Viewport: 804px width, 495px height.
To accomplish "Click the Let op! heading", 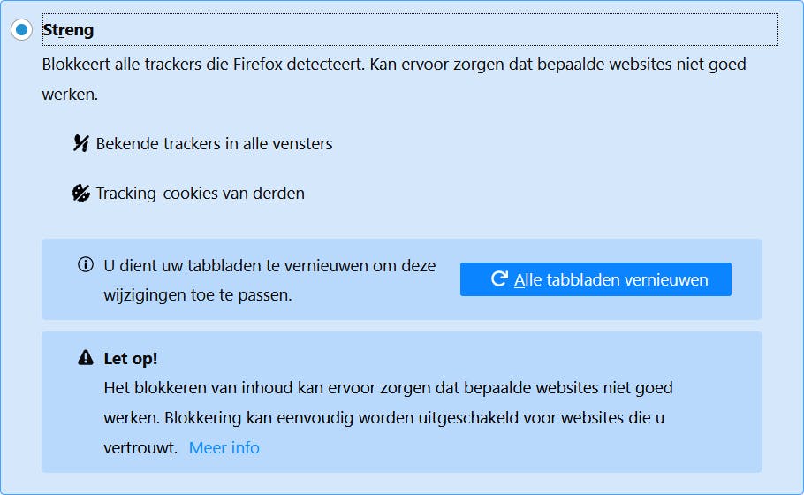I will (x=131, y=358).
